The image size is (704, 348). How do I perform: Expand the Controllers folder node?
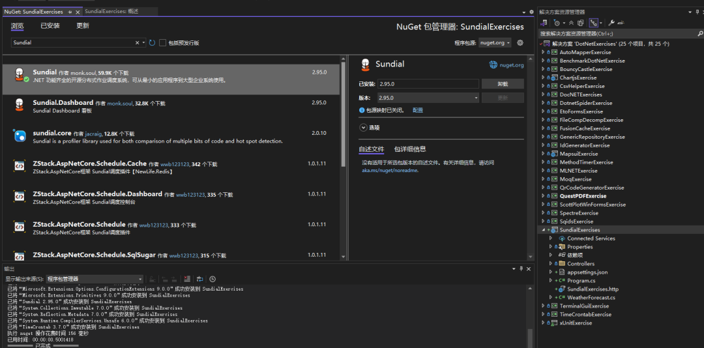click(550, 263)
